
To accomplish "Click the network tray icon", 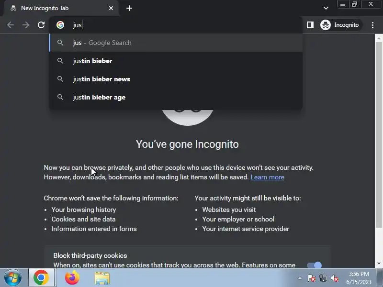I will click(x=323, y=278).
